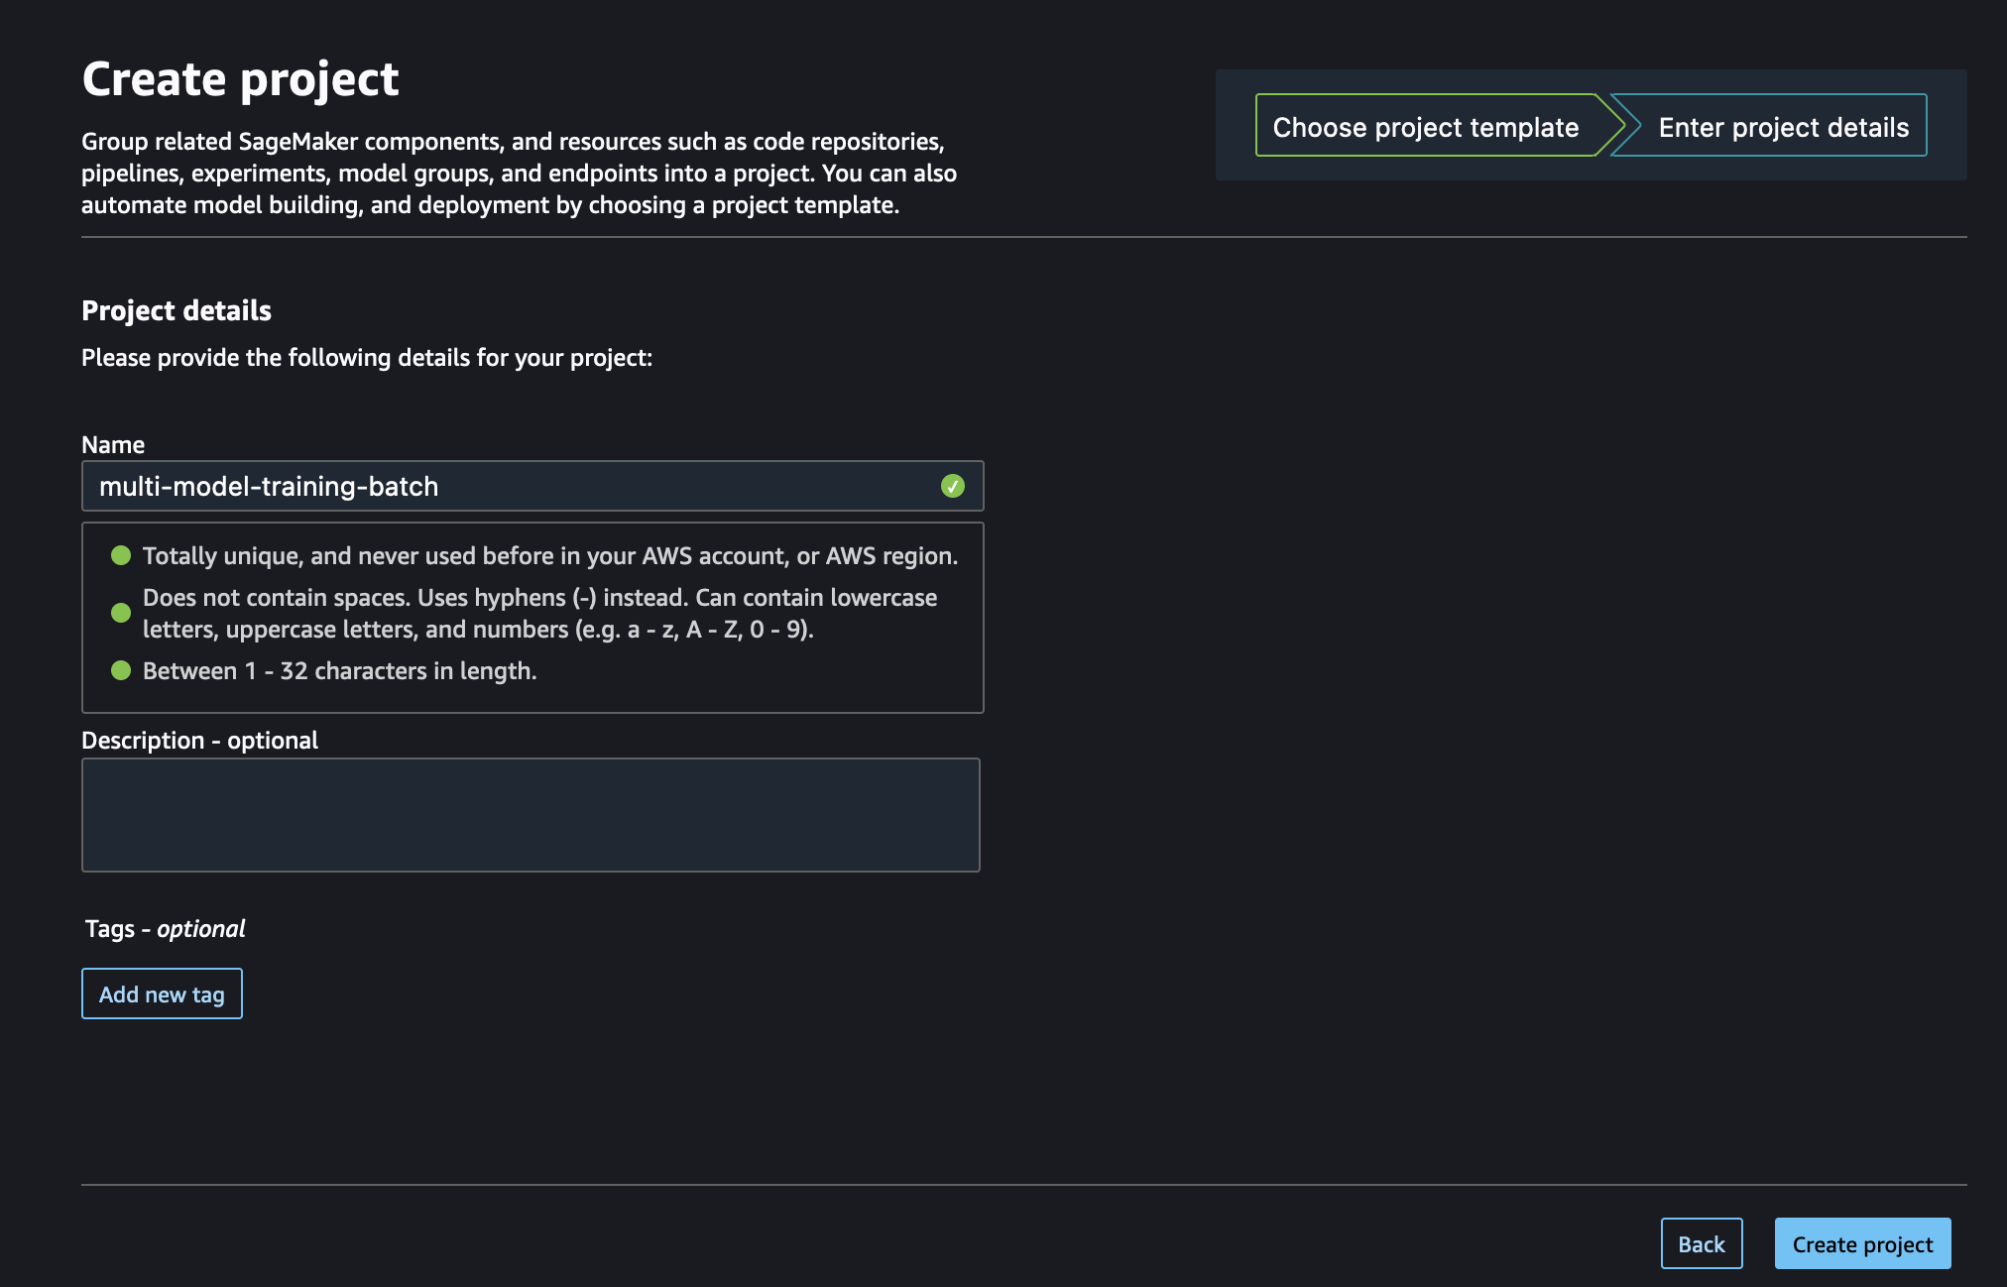Click the 'Create project' page heading
Viewport: 2007px width, 1287px height.
240,79
